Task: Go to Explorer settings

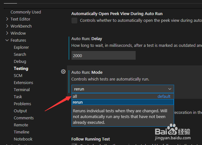Action: [21, 47]
